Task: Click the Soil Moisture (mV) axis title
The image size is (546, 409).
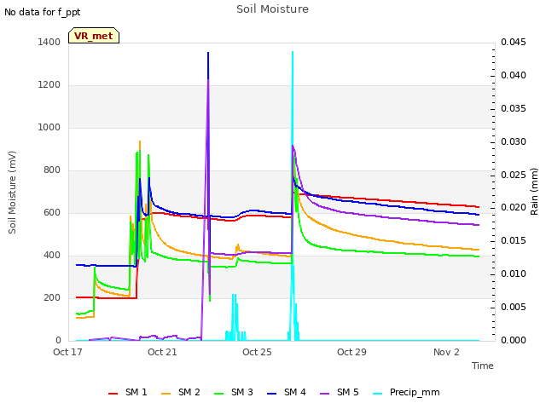Action: 12,193
